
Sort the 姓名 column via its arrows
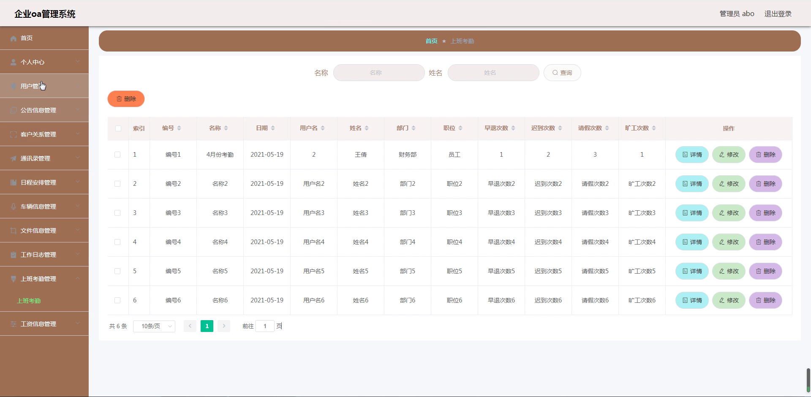[367, 128]
